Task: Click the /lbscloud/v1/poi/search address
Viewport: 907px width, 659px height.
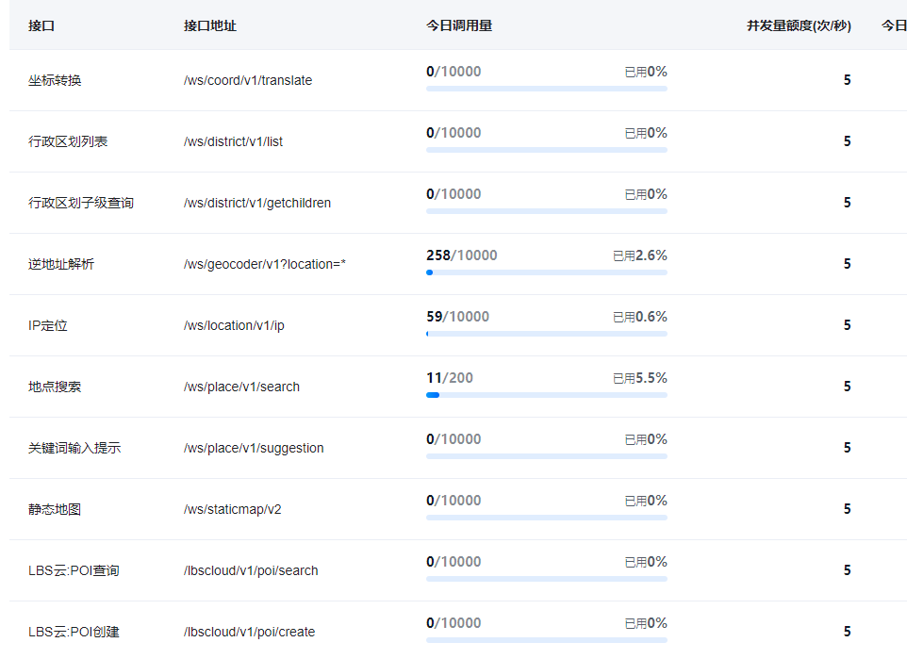Action: (x=251, y=571)
